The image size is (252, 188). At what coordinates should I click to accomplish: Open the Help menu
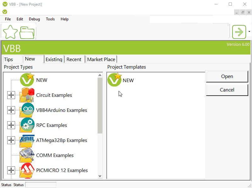(x=64, y=19)
